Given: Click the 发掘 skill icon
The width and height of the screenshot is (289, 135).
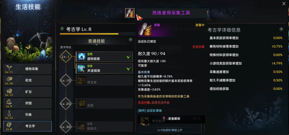Looking at the screenshot, I should [x=81, y=104].
